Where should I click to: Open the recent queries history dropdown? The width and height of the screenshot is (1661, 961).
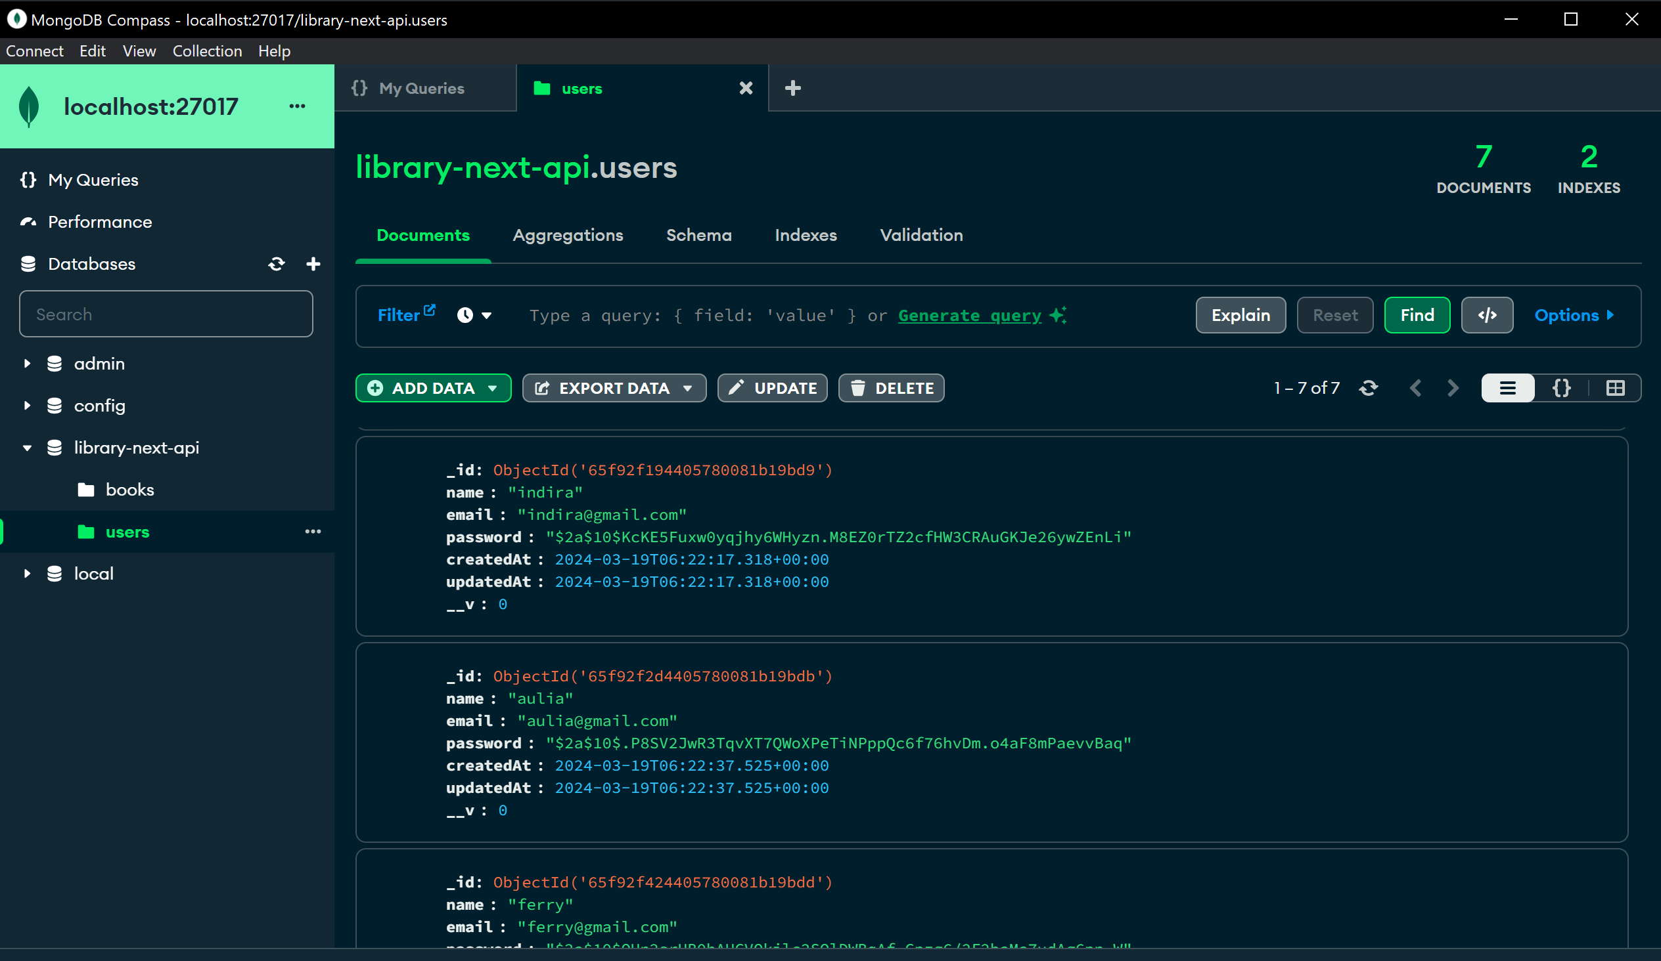tap(474, 316)
